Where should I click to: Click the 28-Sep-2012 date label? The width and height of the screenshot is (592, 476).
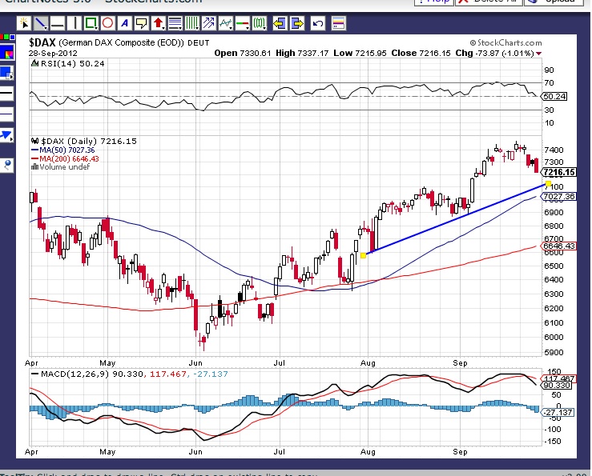click(x=53, y=53)
